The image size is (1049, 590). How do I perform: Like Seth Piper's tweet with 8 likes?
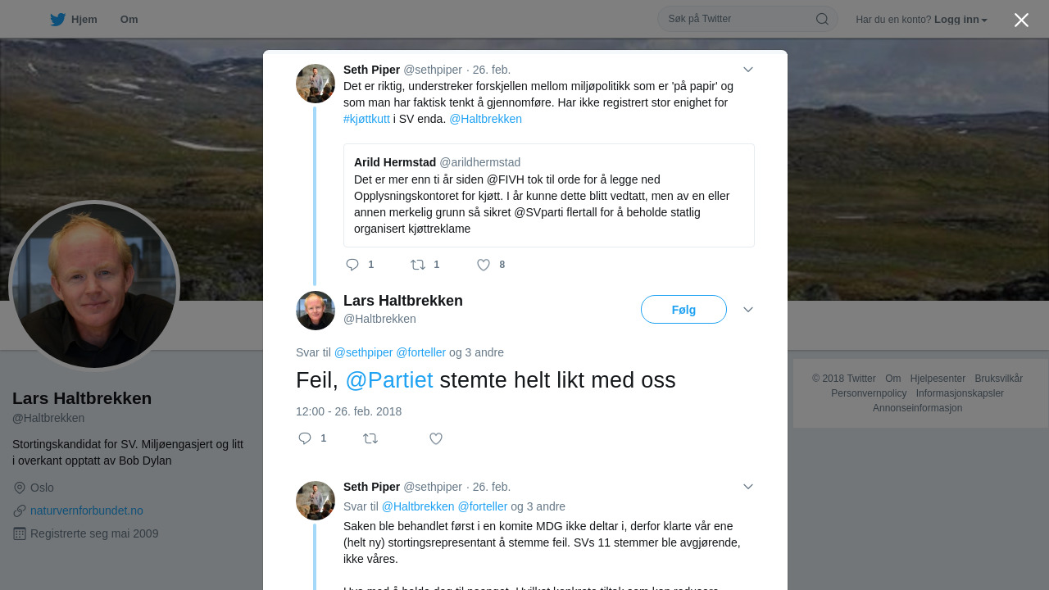coord(484,265)
